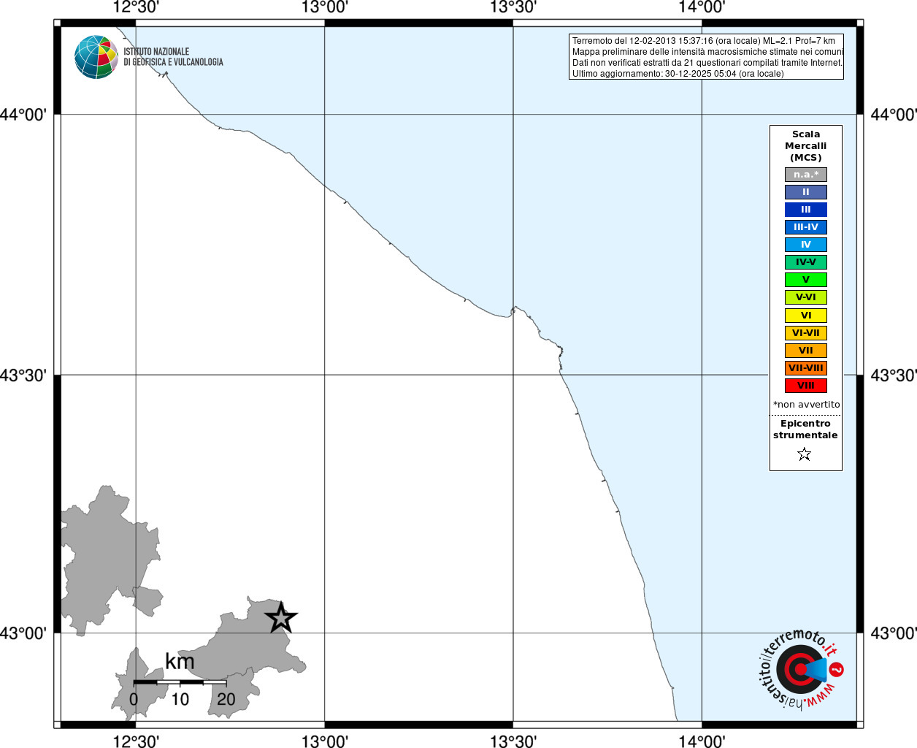Select the orange VII intensity swatch
This screenshot has height=748, width=917.
click(x=806, y=351)
